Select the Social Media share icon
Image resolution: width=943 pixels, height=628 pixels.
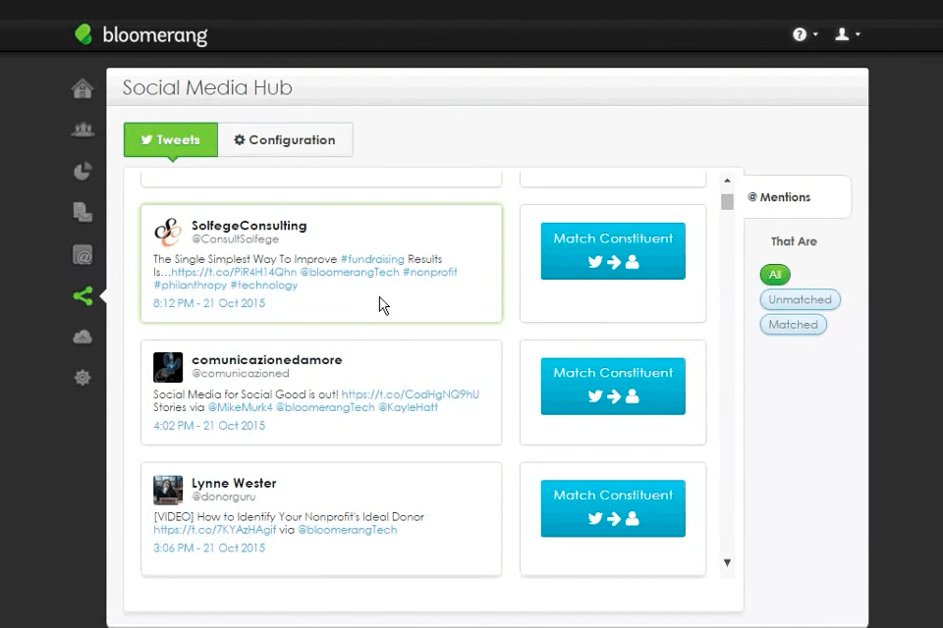83,295
